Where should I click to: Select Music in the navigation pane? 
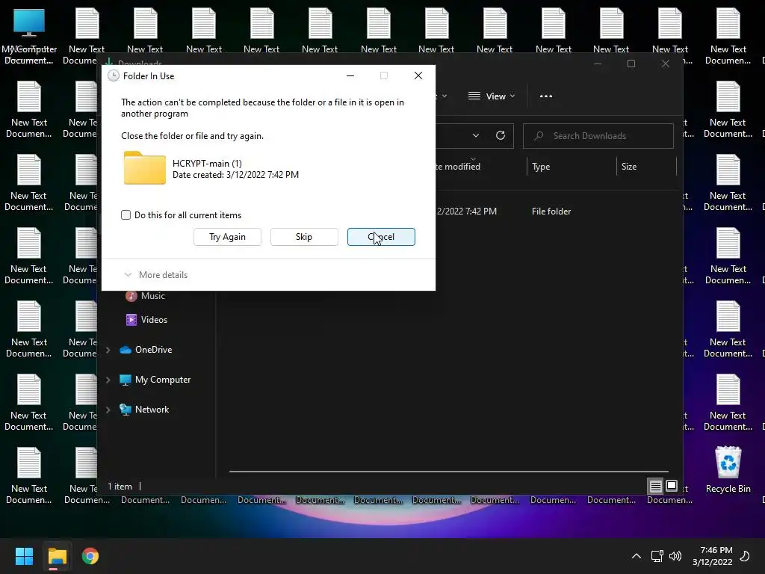pyautogui.click(x=146, y=296)
